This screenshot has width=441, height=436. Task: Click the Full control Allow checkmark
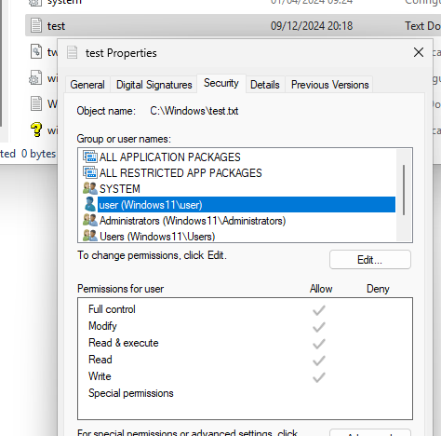tap(319, 310)
